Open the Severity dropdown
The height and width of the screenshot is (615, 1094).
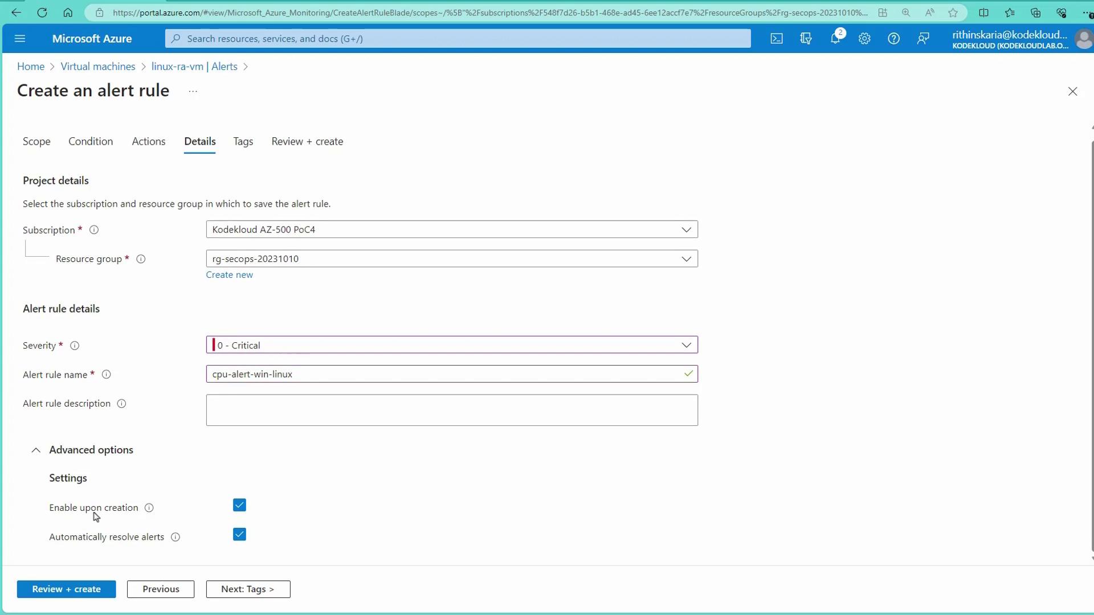(x=451, y=345)
